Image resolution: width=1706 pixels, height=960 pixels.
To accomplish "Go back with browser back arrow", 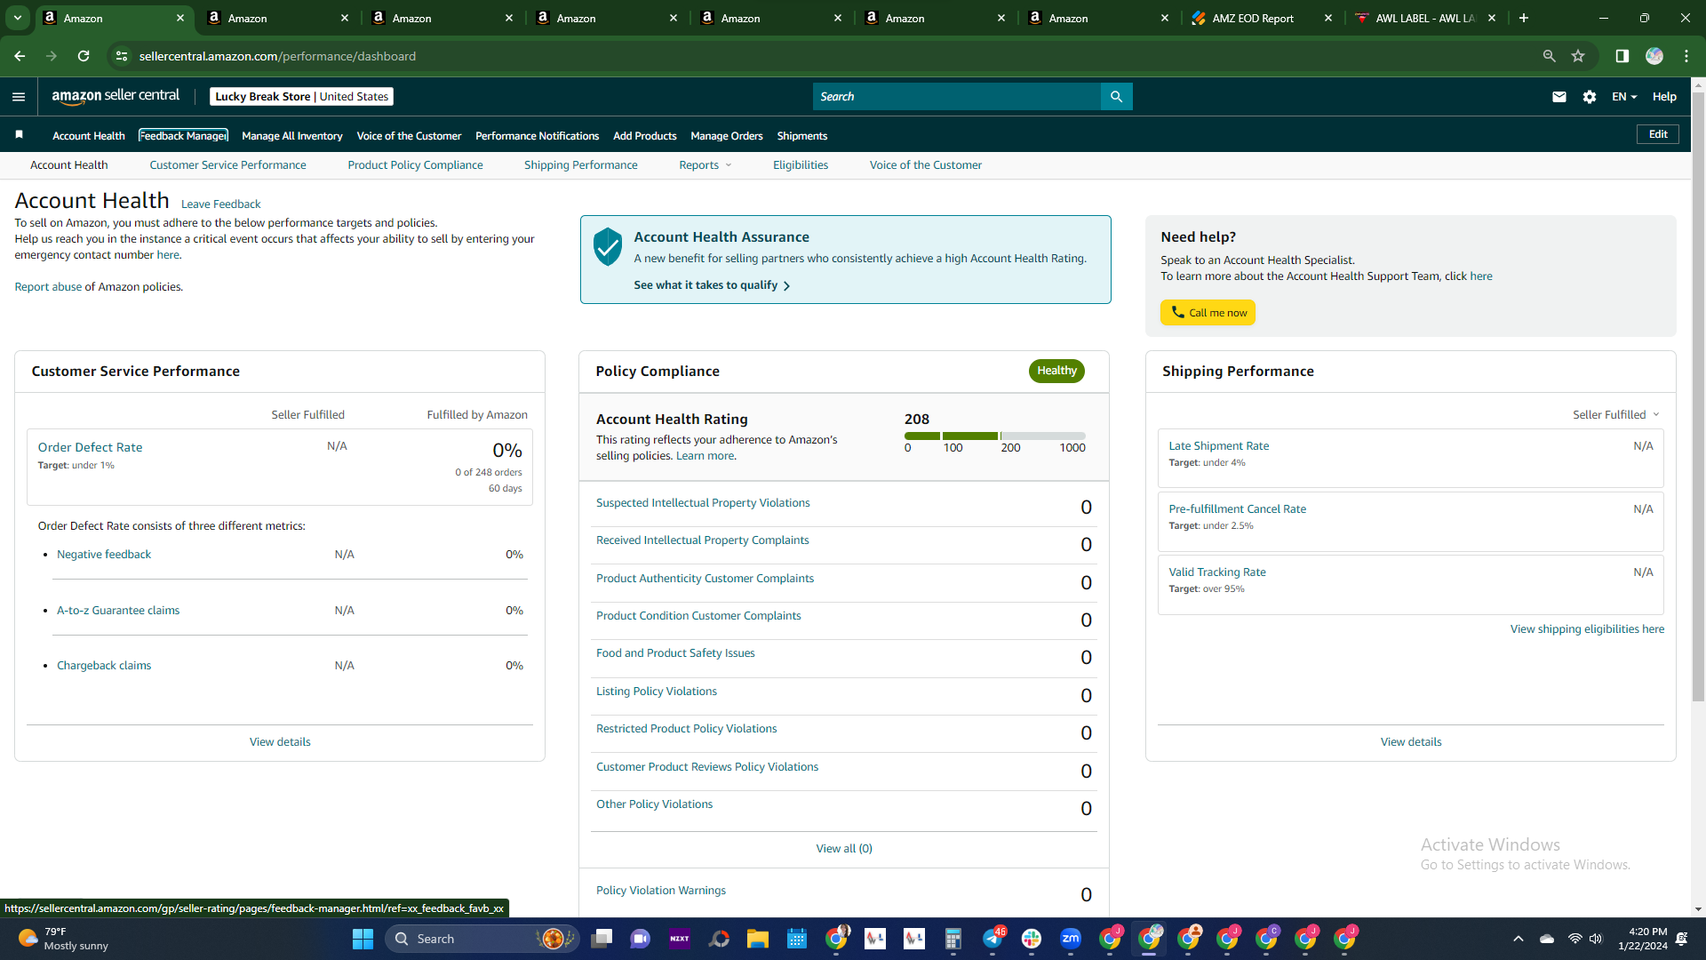I will click(20, 56).
